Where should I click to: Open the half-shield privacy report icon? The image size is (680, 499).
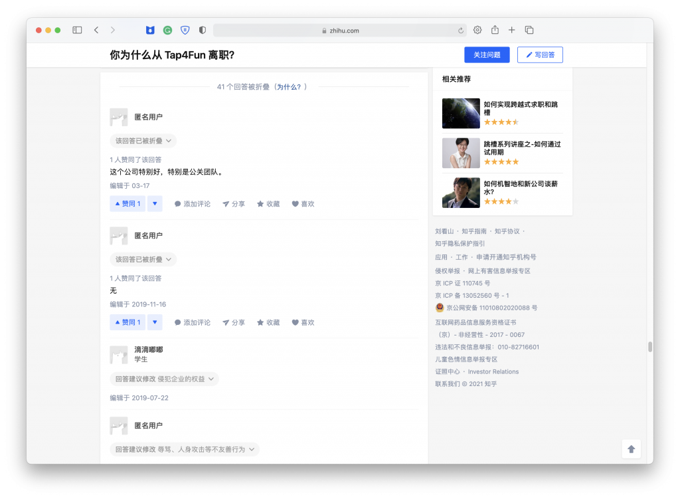point(202,30)
